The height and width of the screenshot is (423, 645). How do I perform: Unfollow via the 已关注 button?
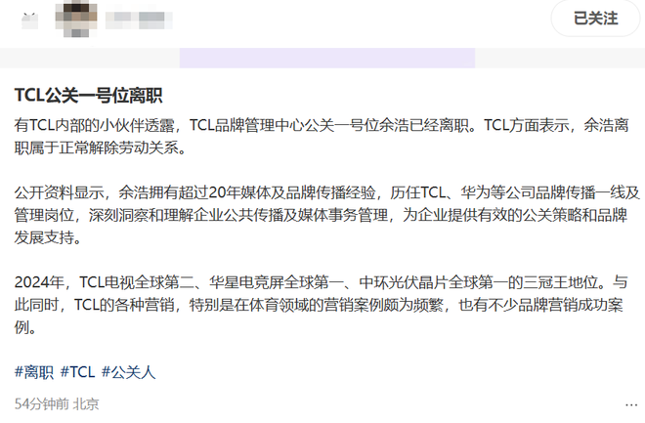click(x=595, y=19)
